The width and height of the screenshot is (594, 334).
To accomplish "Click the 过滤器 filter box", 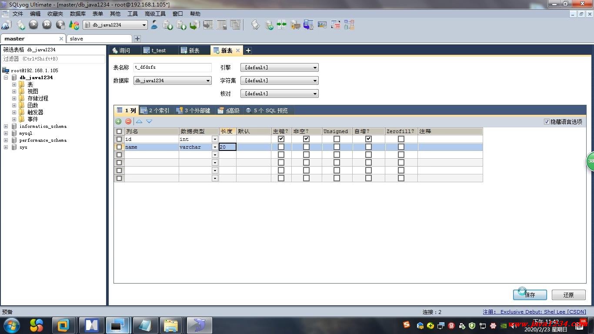I will pyautogui.click(x=53, y=59).
